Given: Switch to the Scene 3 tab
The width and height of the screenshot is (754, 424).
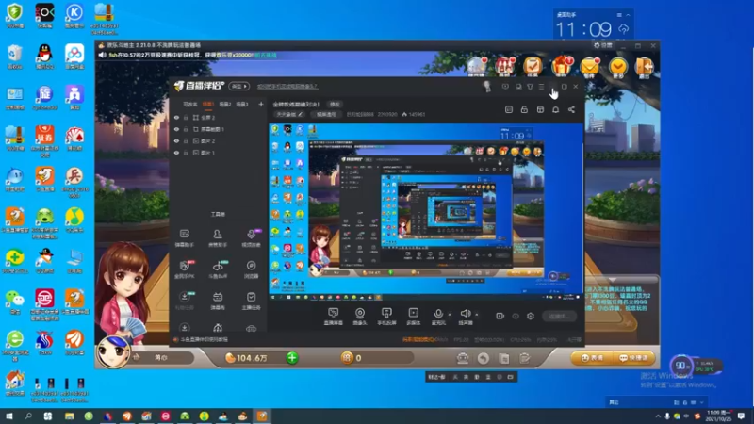Looking at the screenshot, I should 242,104.
